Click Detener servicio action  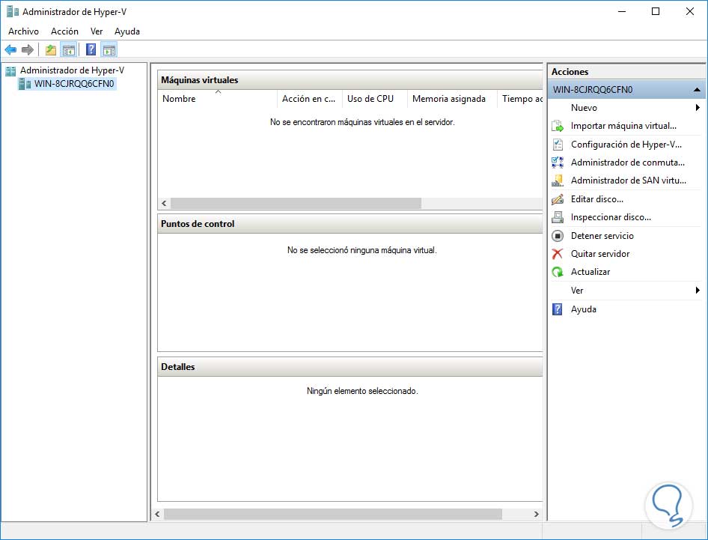click(602, 236)
